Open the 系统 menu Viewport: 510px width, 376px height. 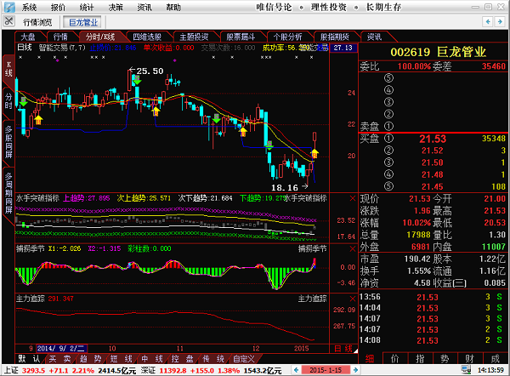(x=29, y=7)
